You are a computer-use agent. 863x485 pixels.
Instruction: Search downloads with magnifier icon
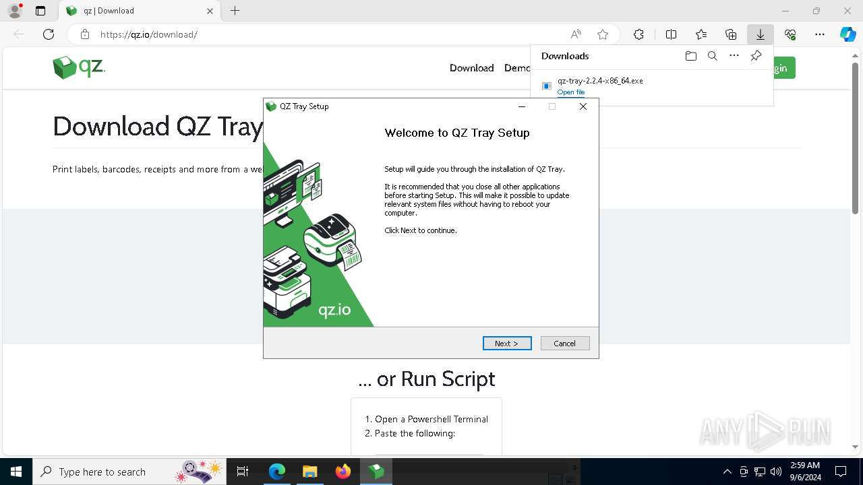pos(712,56)
